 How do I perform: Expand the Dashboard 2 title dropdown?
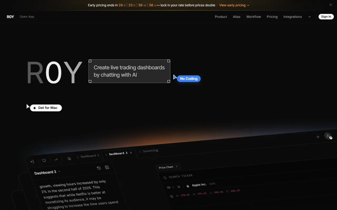(x=59, y=172)
